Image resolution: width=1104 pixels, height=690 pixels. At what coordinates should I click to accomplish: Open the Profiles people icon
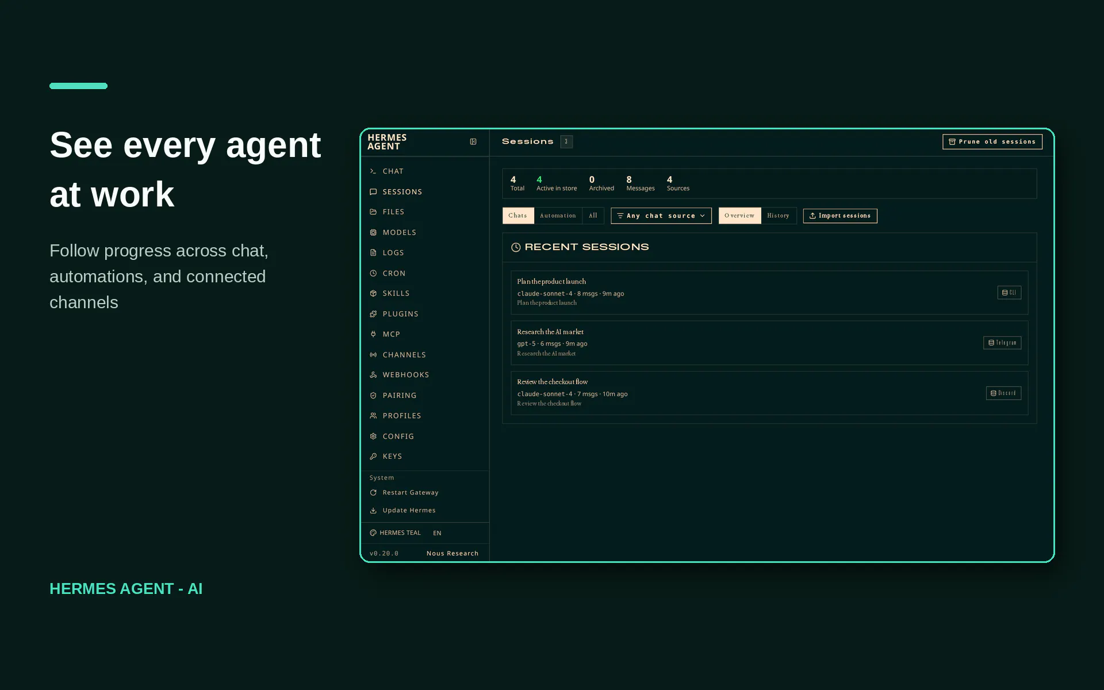373,416
